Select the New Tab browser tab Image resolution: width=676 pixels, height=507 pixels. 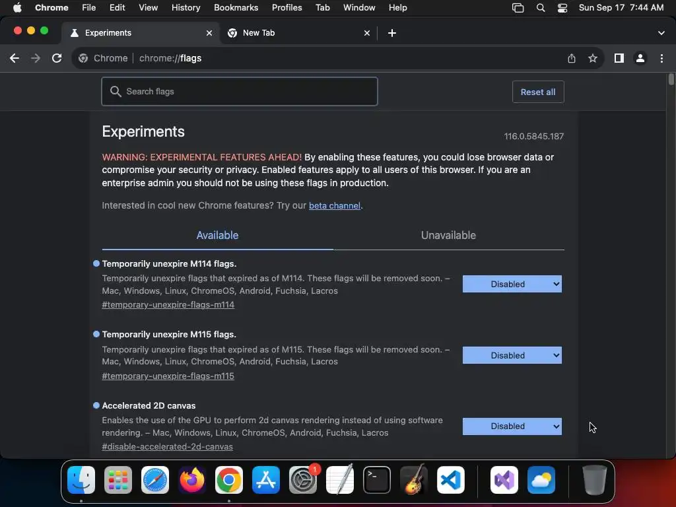click(299, 33)
